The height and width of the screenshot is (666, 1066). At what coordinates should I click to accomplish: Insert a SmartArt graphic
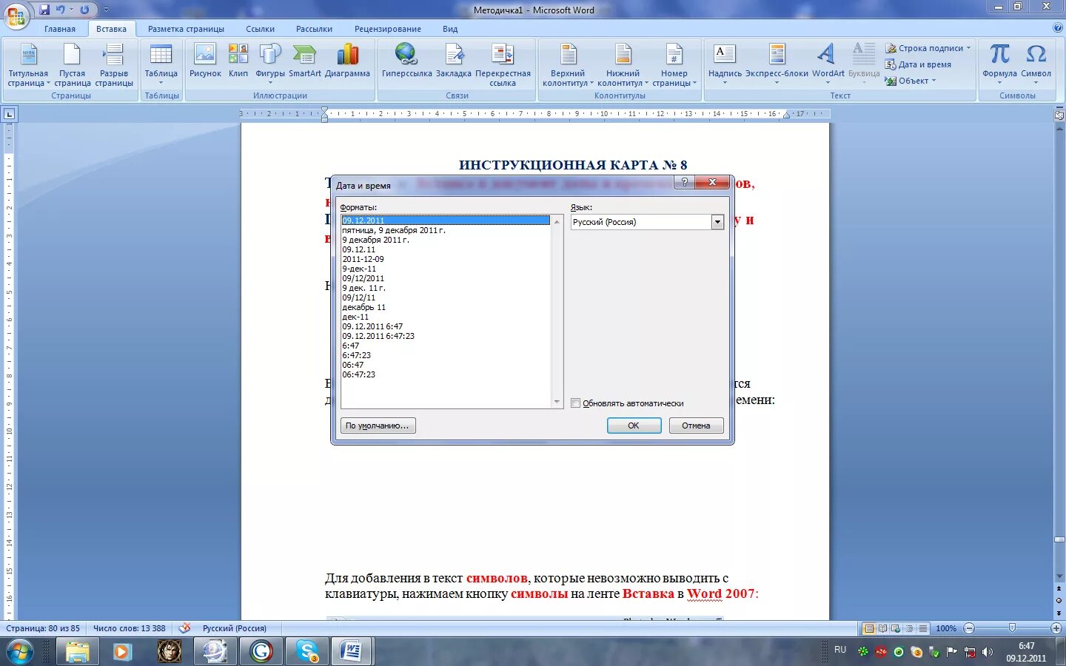305,61
